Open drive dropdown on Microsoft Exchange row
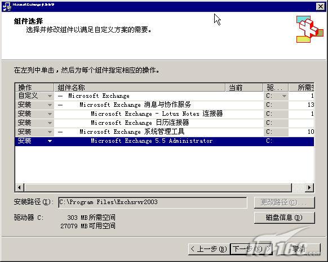Image resolution: width=328 pixels, height=262 pixels. 284,96
